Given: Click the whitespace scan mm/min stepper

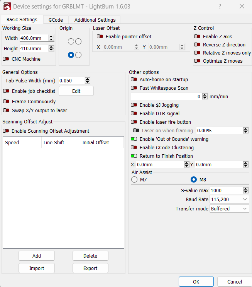Looking at the screenshot, I should click(205, 96).
